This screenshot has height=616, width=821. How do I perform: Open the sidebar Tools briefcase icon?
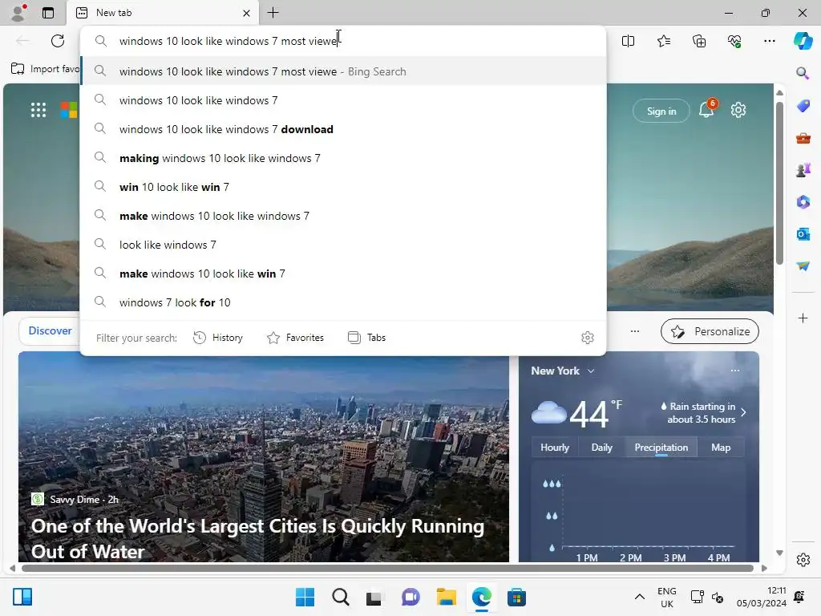[803, 138]
